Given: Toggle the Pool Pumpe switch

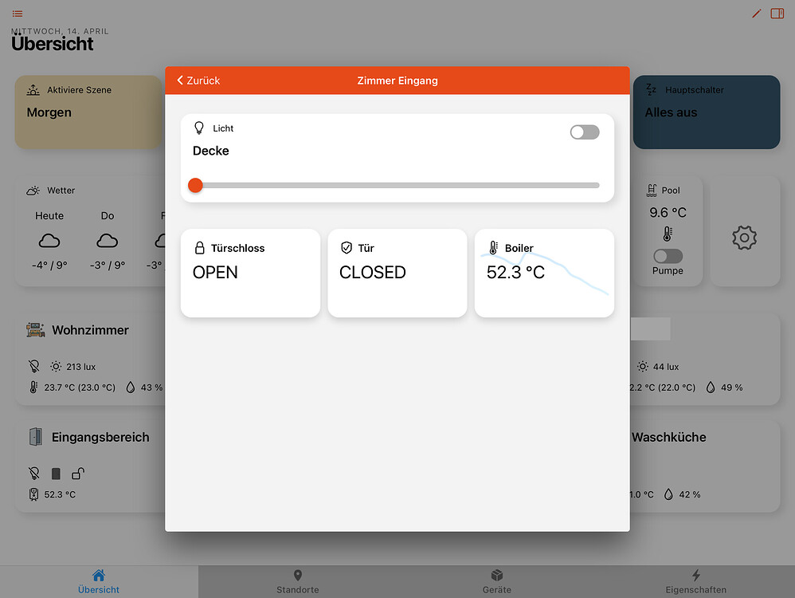Looking at the screenshot, I should [668, 255].
